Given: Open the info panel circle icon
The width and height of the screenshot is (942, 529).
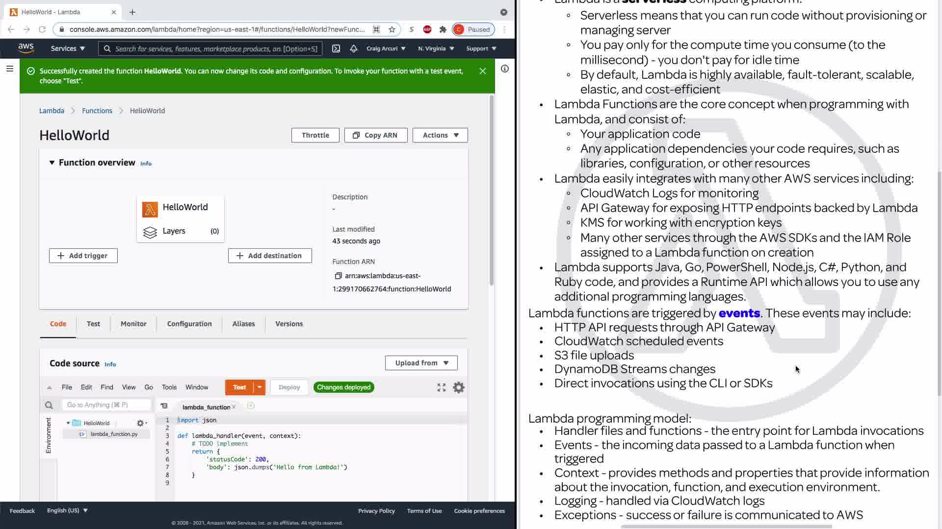Looking at the screenshot, I should tap(504, 69).
